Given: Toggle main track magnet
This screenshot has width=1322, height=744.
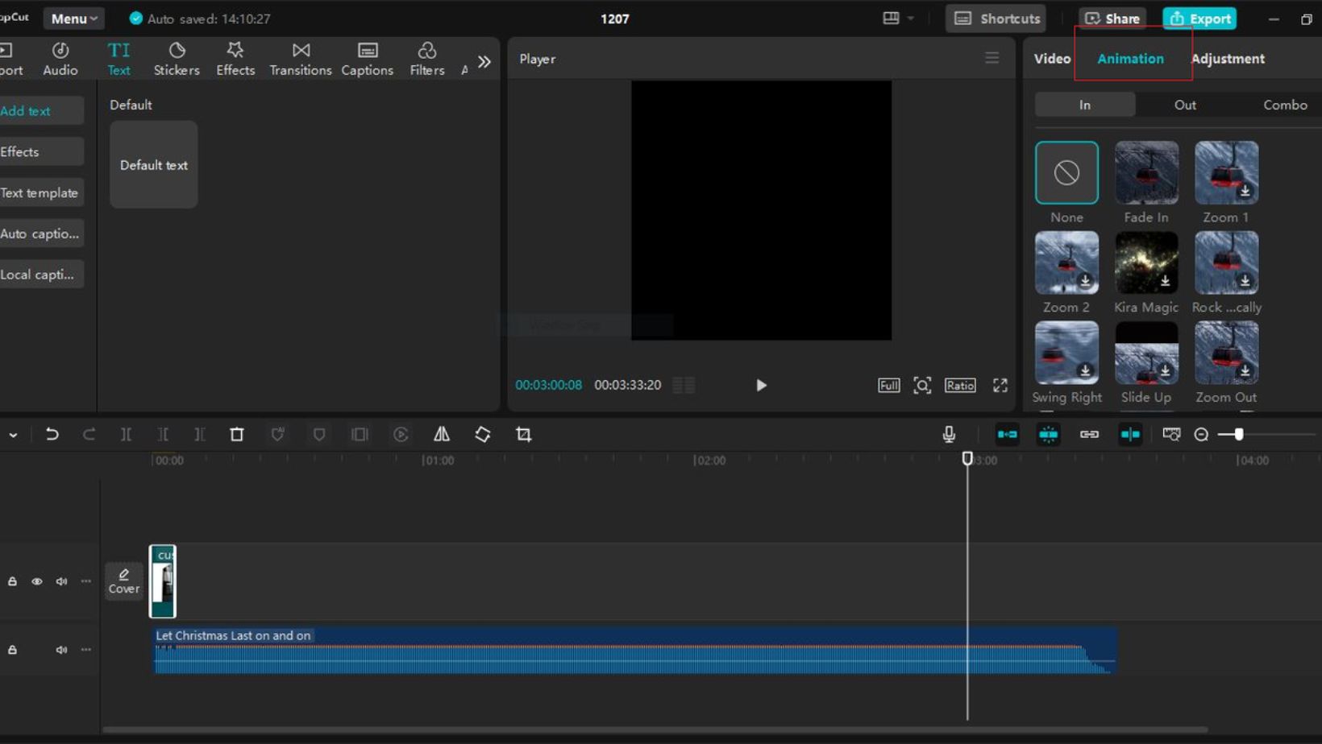Looking at the screenshot, I should 1008,435.
